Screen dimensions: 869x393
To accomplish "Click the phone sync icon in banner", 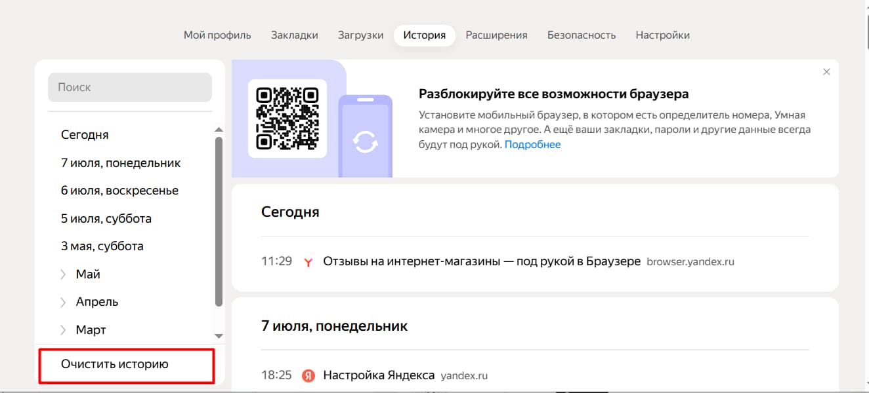I will [365, 141].
